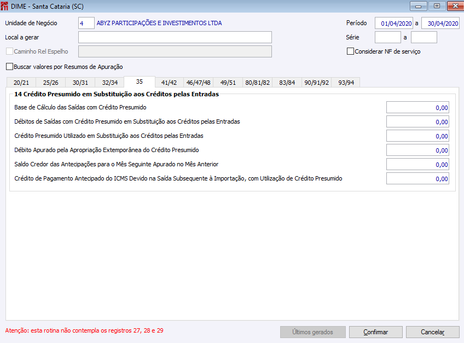Open the 32/34 tab
Screen dimensions: 464x343
point(110,83)
